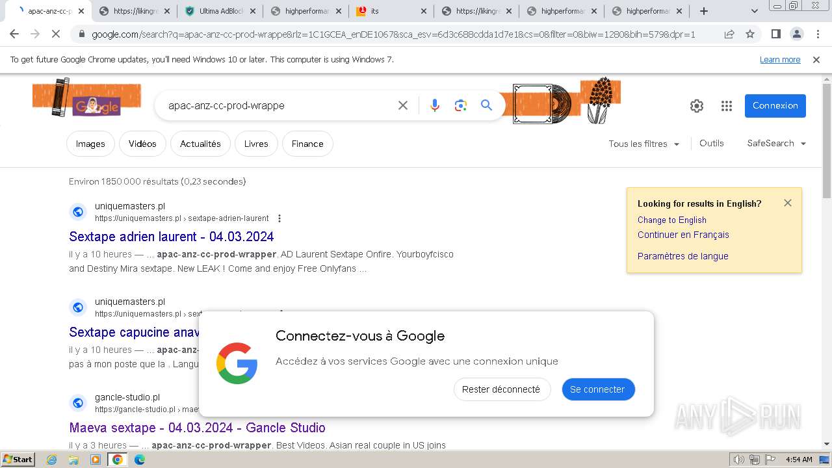Filter results by Images

(90, 144)
